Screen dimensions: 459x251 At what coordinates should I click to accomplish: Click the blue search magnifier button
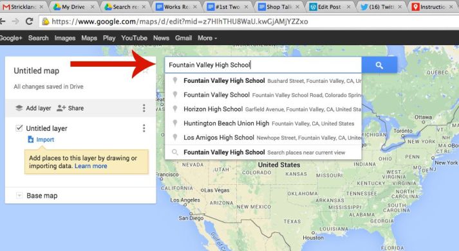point(379,65)
